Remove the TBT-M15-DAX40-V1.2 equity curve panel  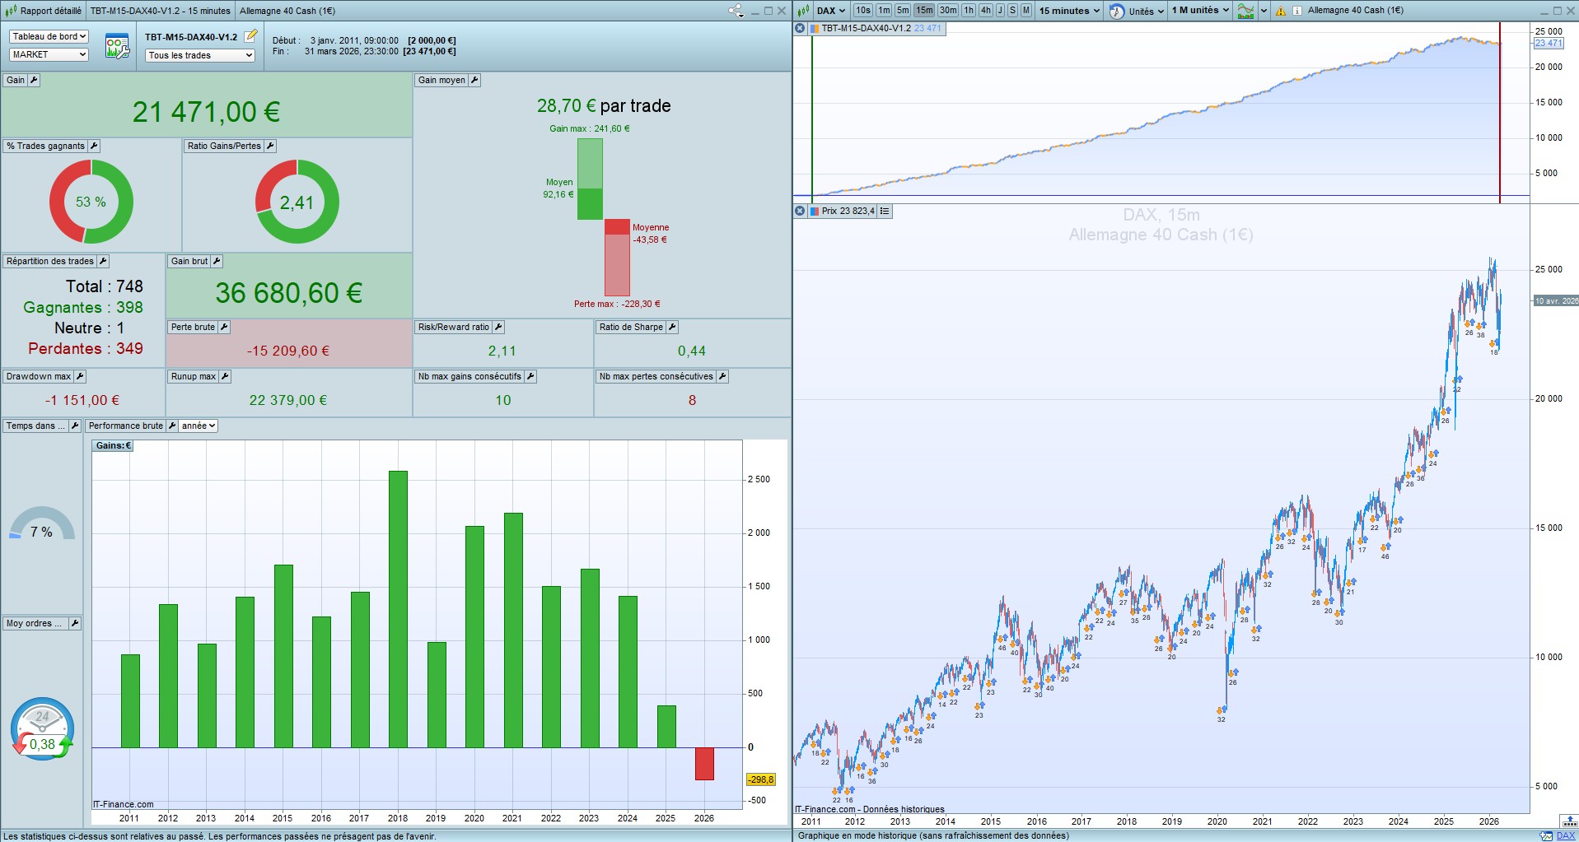tap(799, 28)
